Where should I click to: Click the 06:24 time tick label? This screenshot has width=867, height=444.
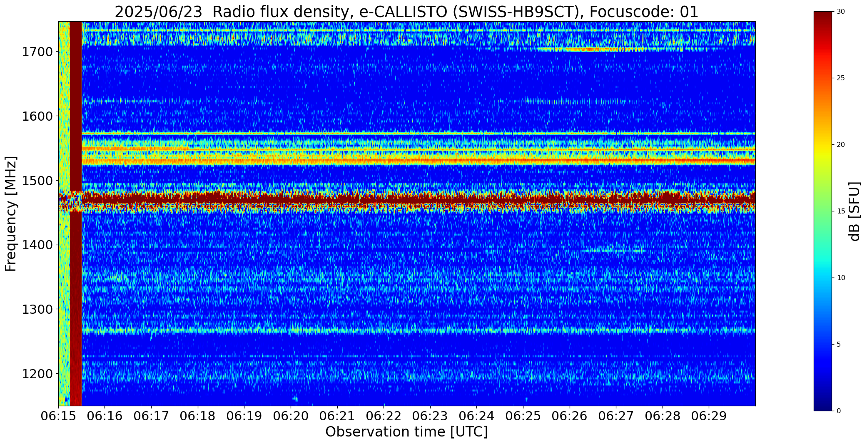tap(476, 416)
